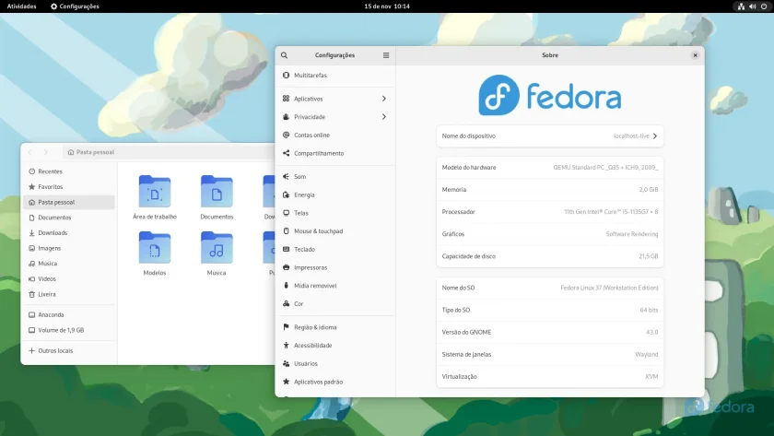This screenshot has height=436, width=774.
Task: Open Recentes in Files sidebar
Action: [x=69, y=171]
